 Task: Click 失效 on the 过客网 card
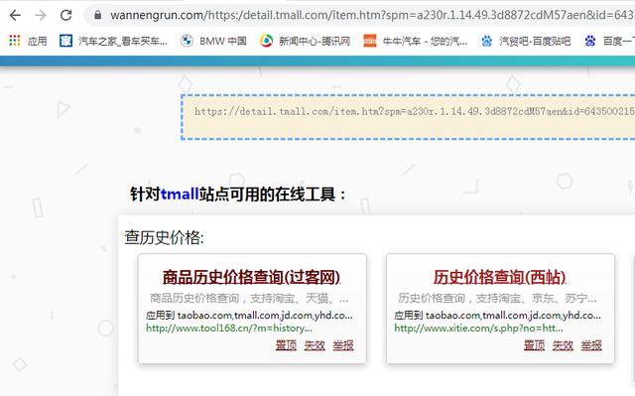(x=315, y=345)
